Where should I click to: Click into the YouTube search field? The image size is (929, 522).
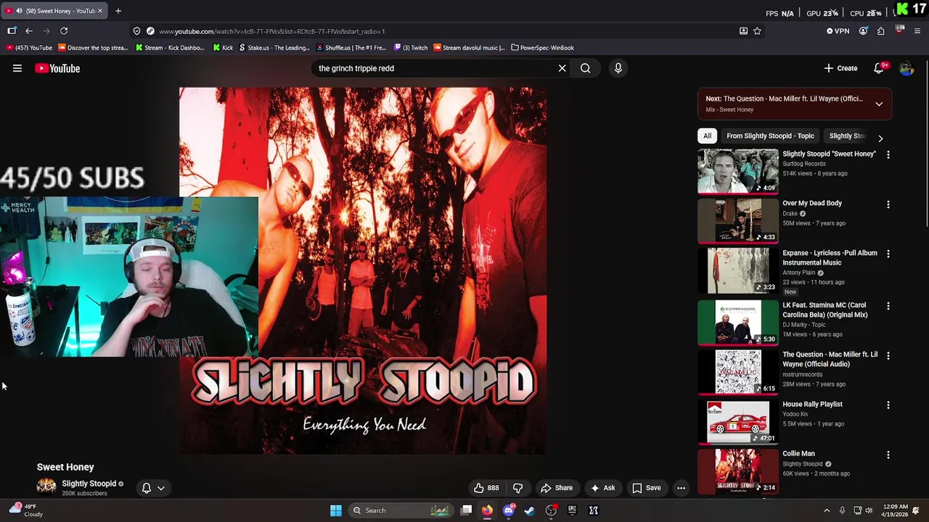pyautogui.click(x=434, y=68)
